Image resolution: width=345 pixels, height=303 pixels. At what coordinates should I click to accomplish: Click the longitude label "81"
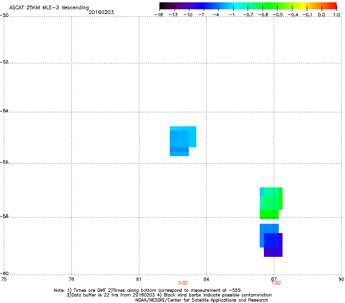(138, 279)
